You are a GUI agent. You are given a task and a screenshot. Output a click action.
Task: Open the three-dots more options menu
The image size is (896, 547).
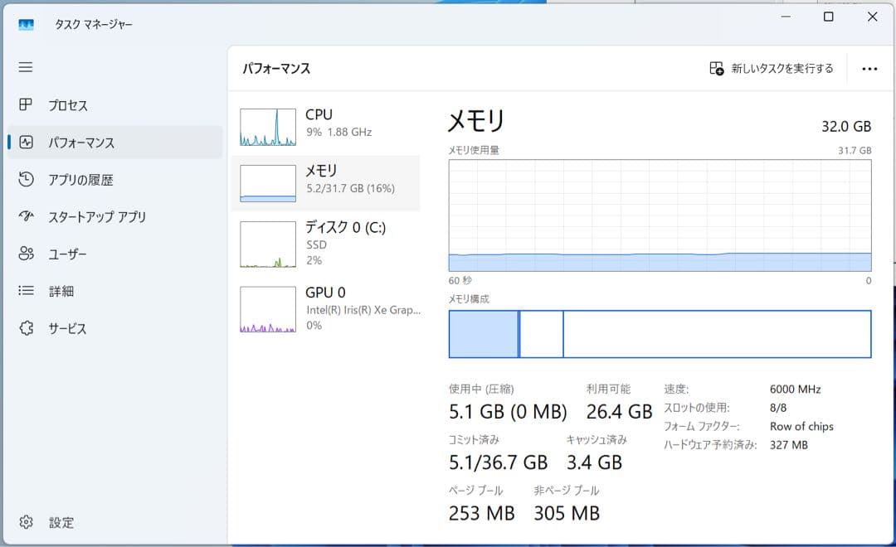pyautogui.click(x=869, y=69)
